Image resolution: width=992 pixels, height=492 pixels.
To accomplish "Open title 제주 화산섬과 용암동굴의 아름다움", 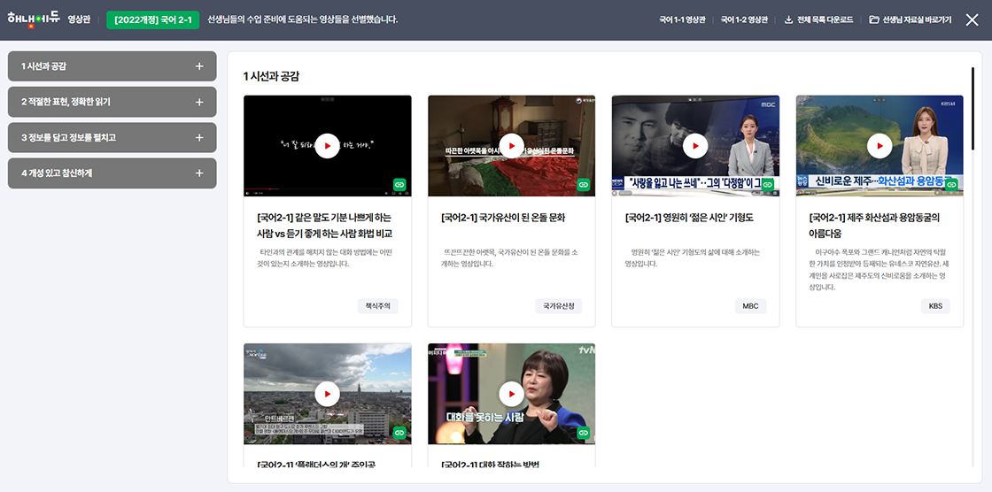I will click(874, 226).
